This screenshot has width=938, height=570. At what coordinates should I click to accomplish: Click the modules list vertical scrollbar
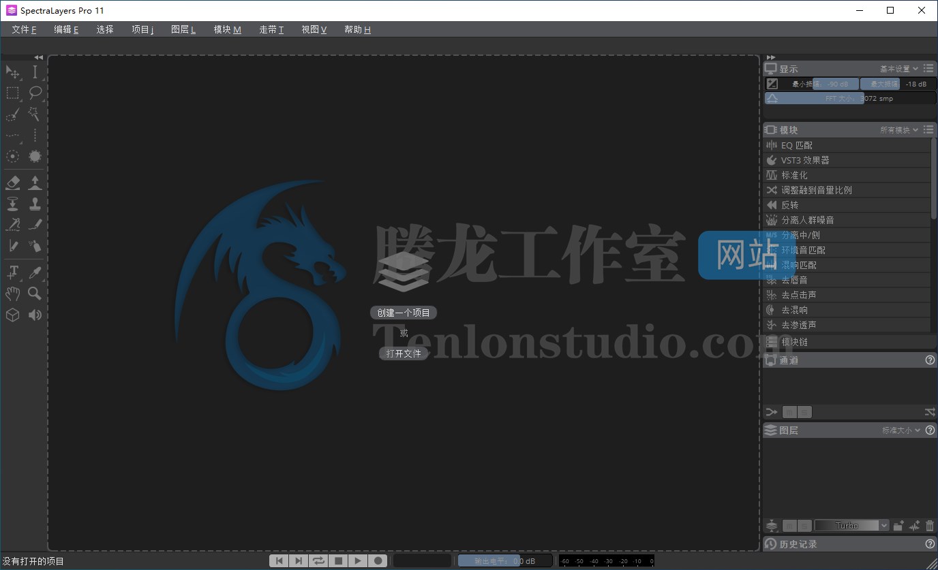934,178
